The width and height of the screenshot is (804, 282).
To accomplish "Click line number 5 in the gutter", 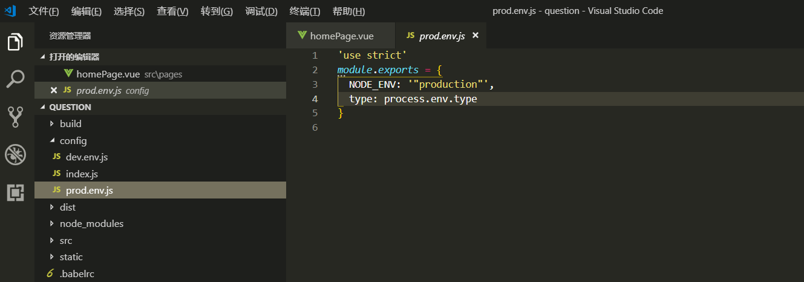I will pyautogui.click(x=315, y=113).
